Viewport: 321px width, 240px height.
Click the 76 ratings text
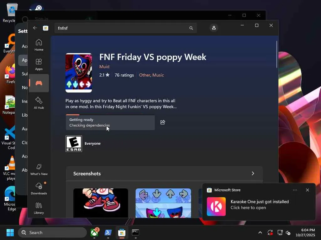(124, 75)
